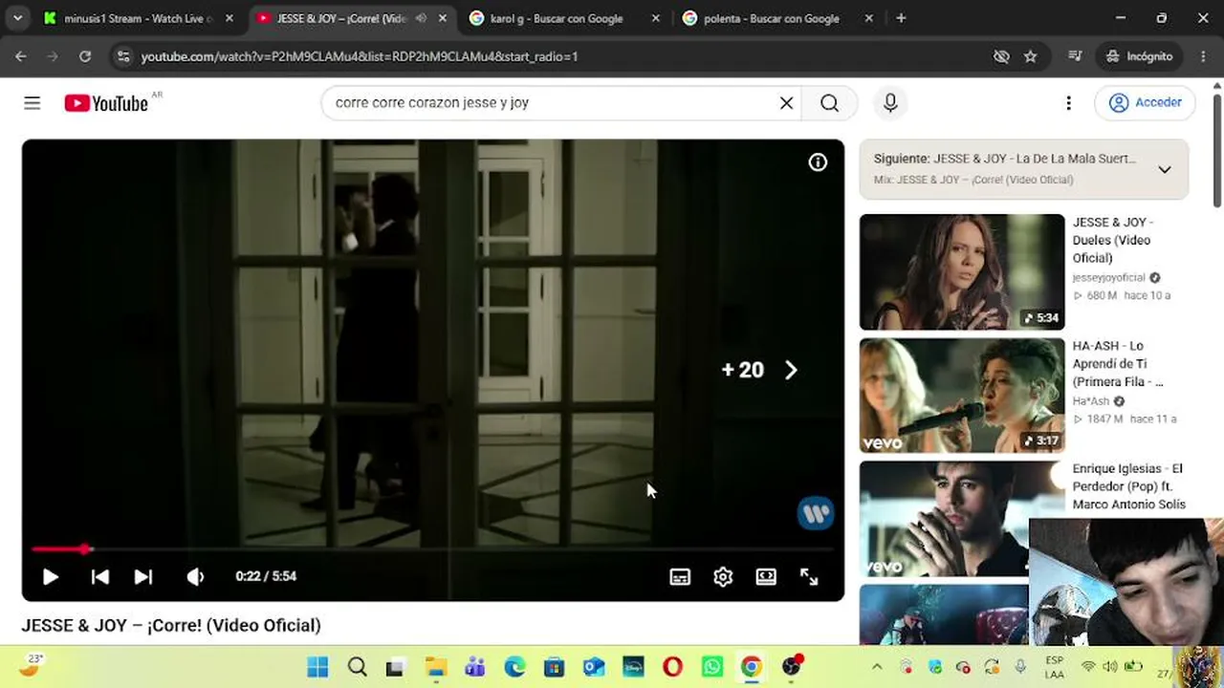Image resolution: width=1224 pixels, height=688 pixels.
Task: Seek on the red video progress bar
Action: pos(432,548)
